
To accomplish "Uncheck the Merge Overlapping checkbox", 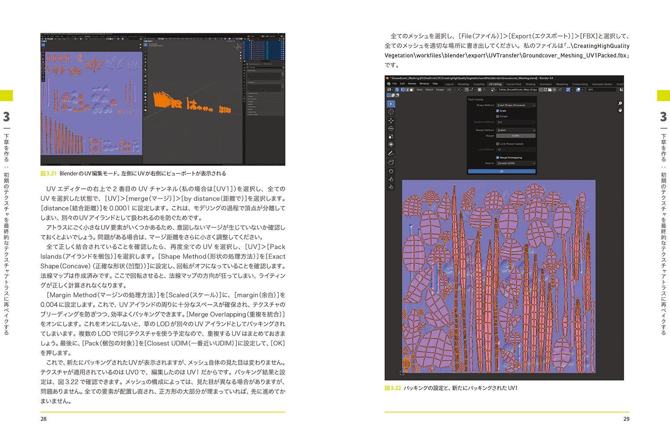I will (497, 158).
